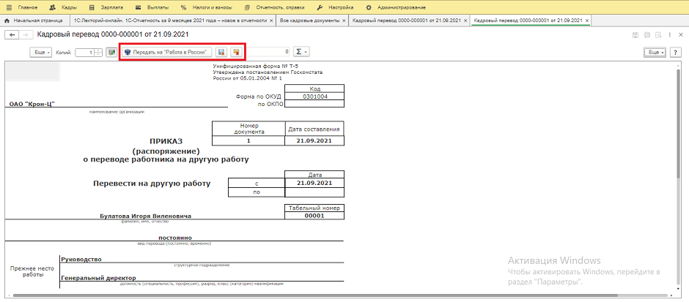Click the copies count input field
The height and width of the screenshot is (302, 689).
point(84,52)
